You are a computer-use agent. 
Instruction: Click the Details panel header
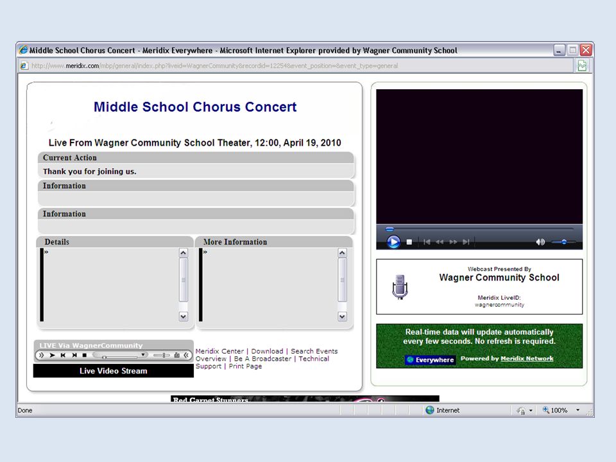(115, 242)
